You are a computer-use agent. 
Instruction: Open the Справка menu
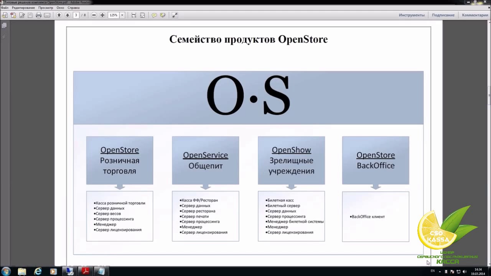pos(74,8)
